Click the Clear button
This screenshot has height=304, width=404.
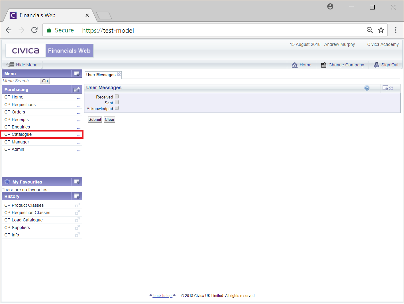point(109,120)
